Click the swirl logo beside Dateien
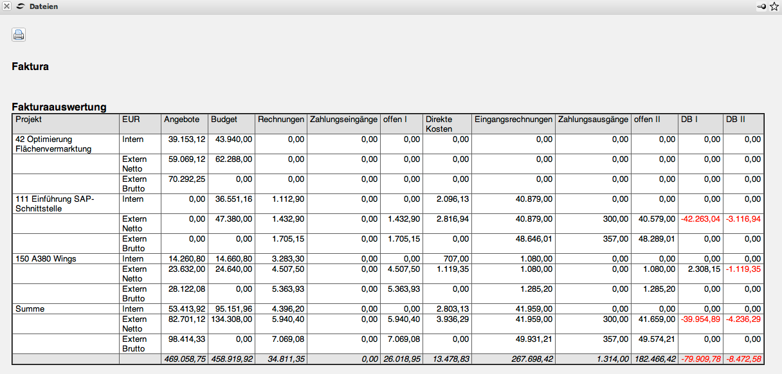The width and height of the screenshot is (782, 374). click(x=21, y=6)
